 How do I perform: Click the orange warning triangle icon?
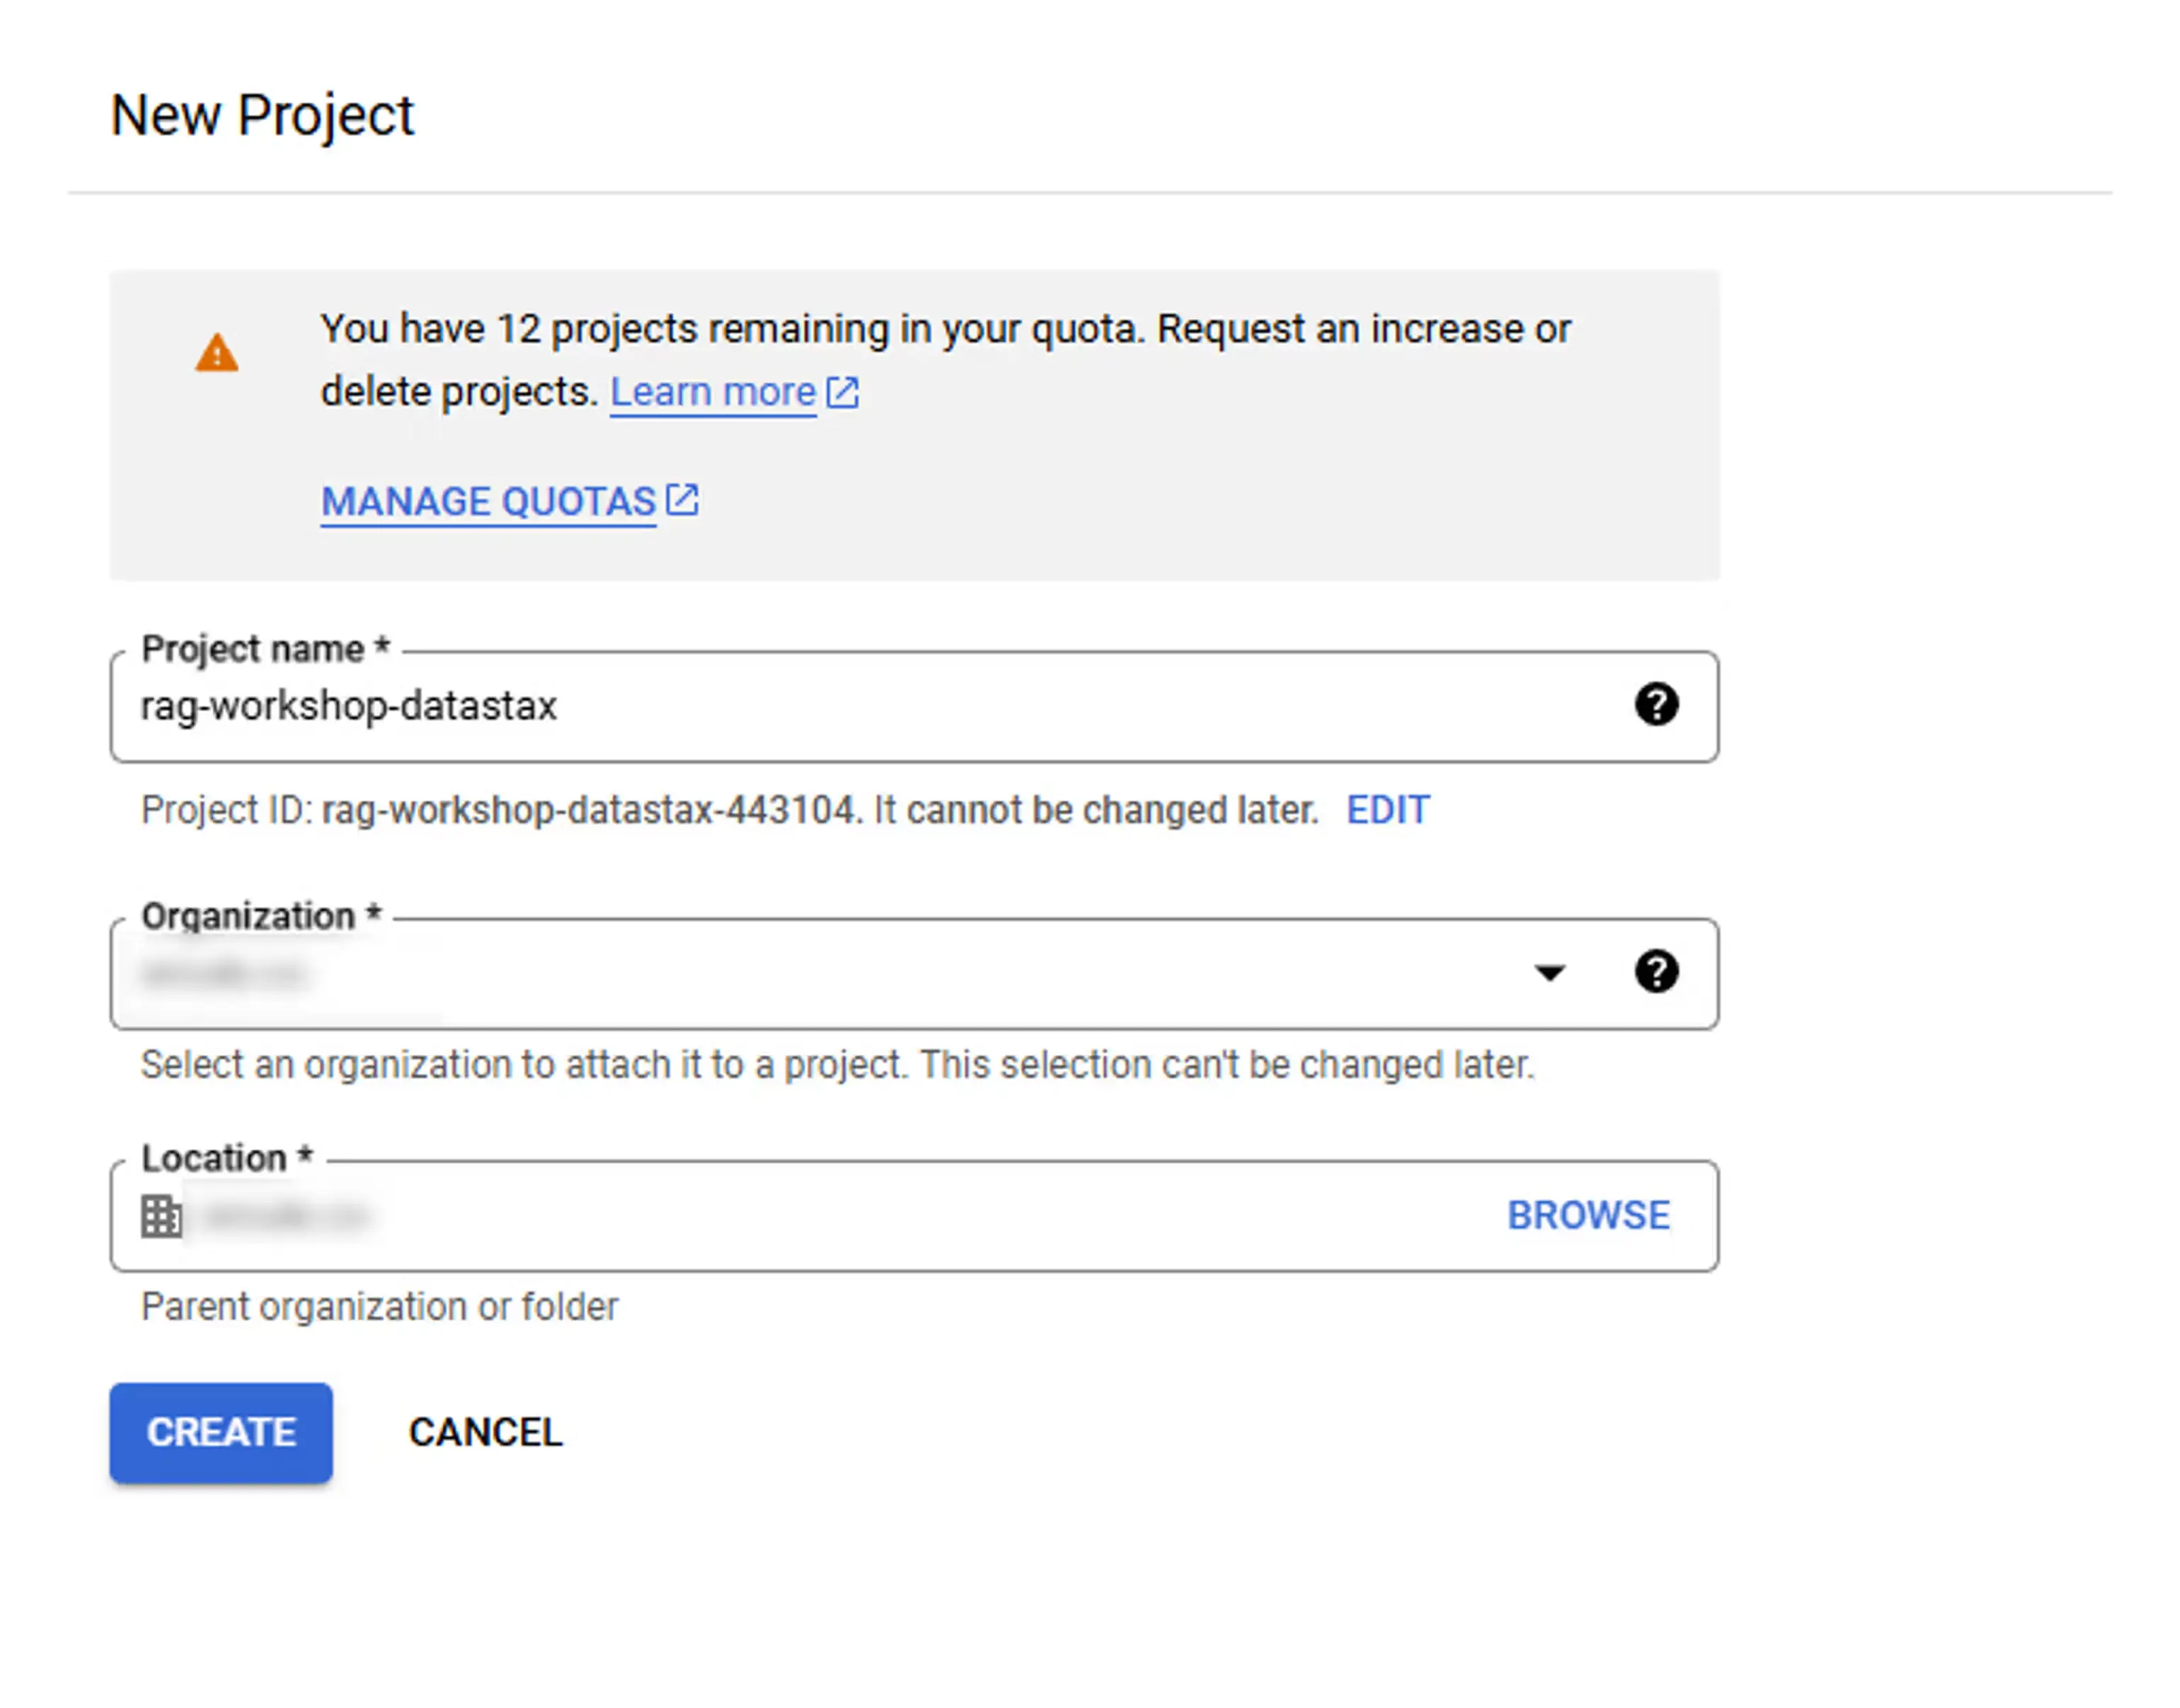(216, 353)
